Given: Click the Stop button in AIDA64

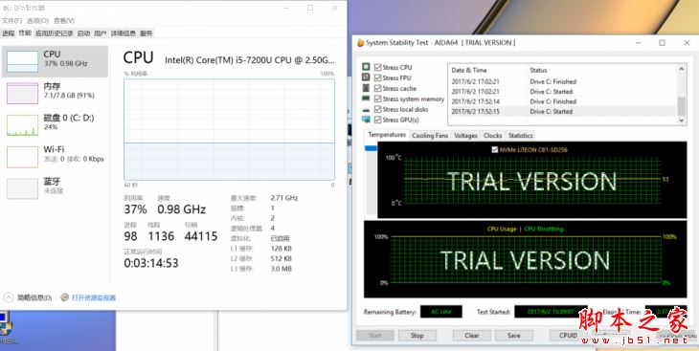Looking at the screenshot, I should tap(417, 336).
